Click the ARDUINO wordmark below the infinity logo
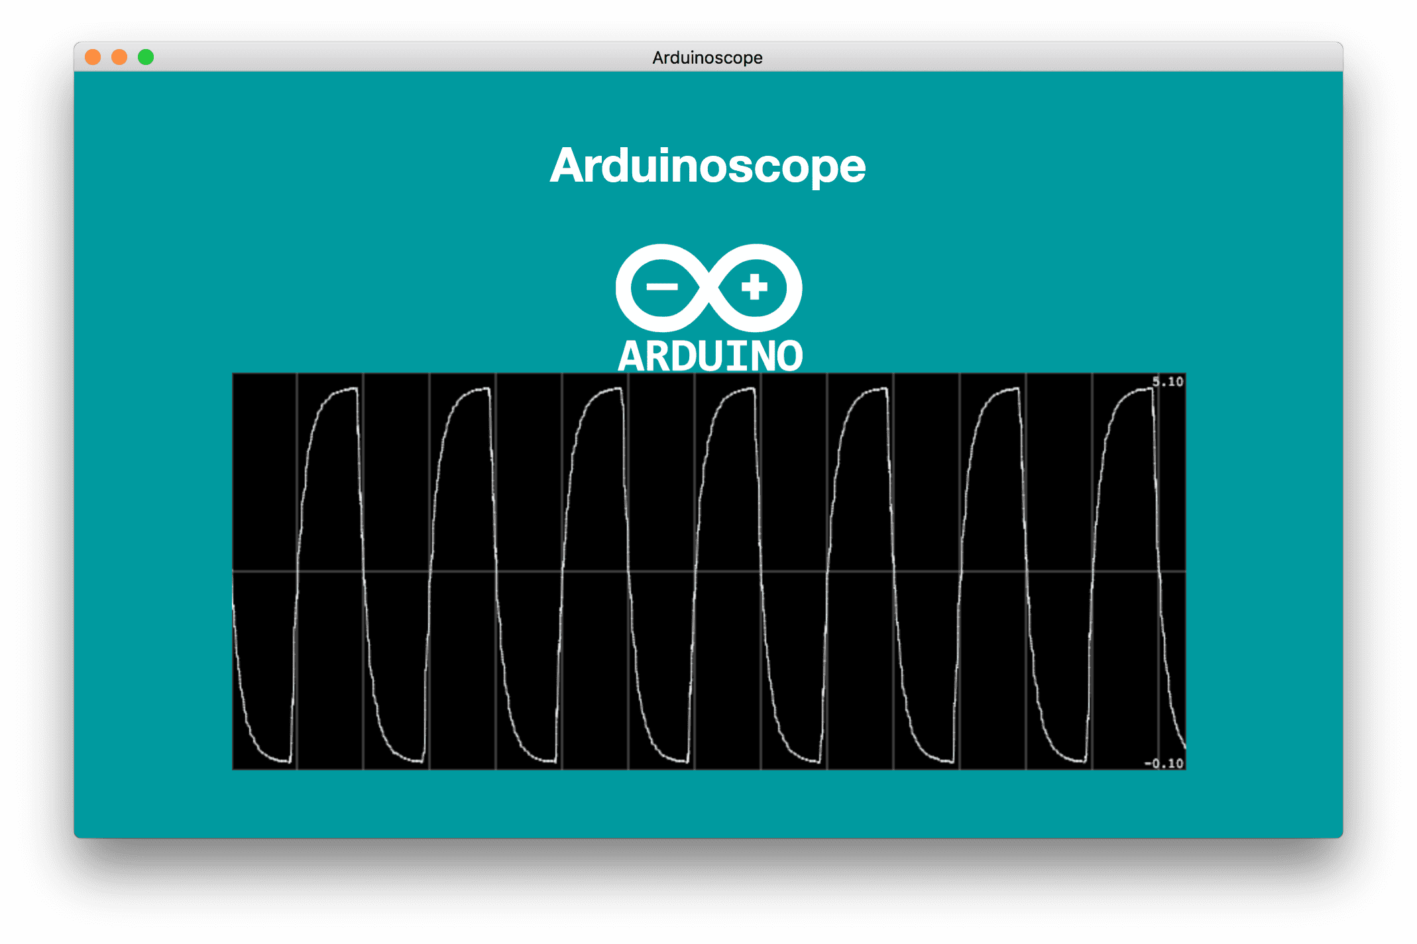 710,356
